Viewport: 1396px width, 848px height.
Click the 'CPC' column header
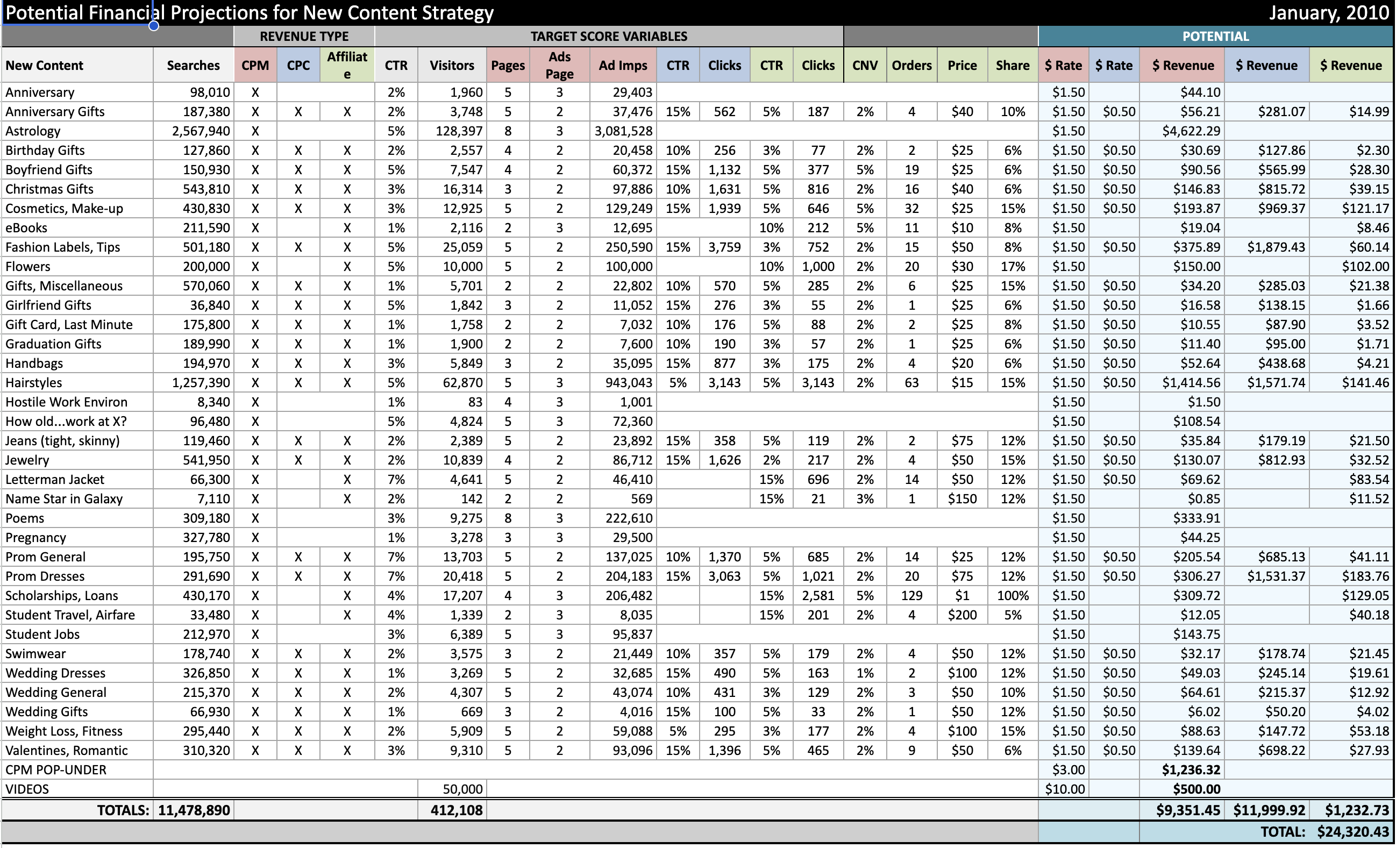[x=298, y=65]
